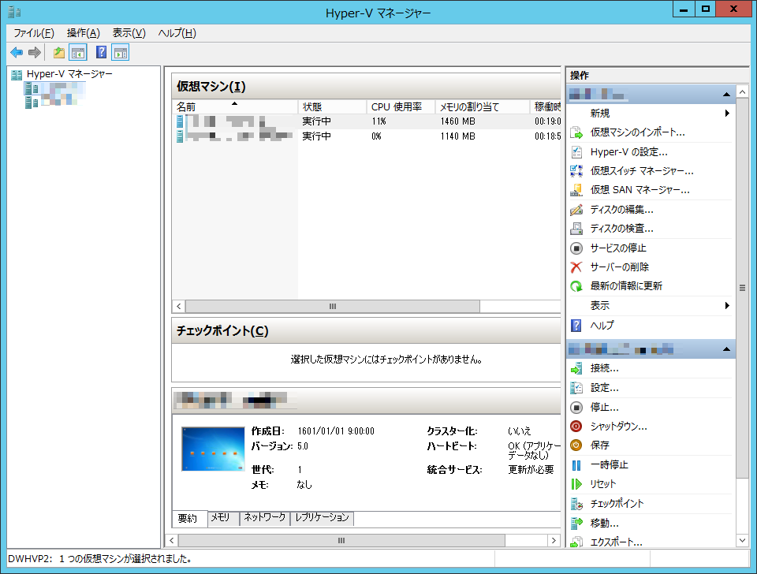This screenshot has height=574, width=757.
Task: Click the ヘルプ question mark icon in actions
Action: pos(576,326)
